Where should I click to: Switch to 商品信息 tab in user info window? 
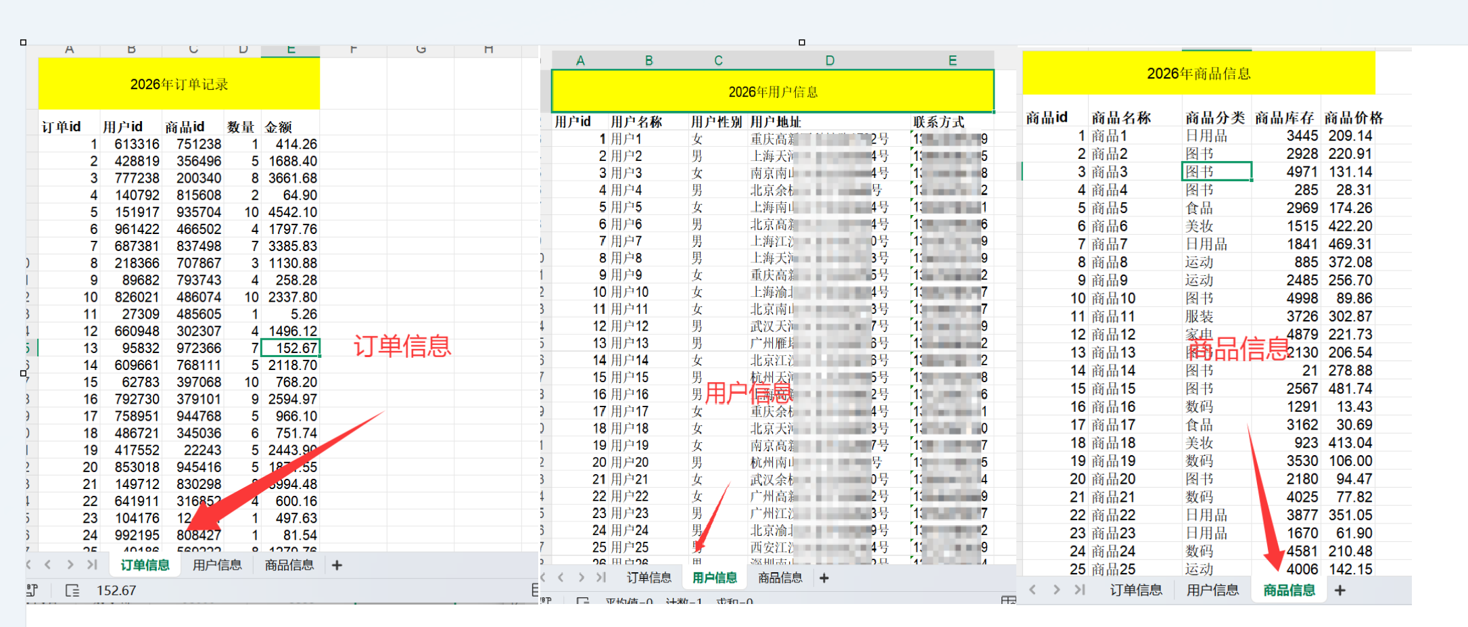tap(780, 578)
